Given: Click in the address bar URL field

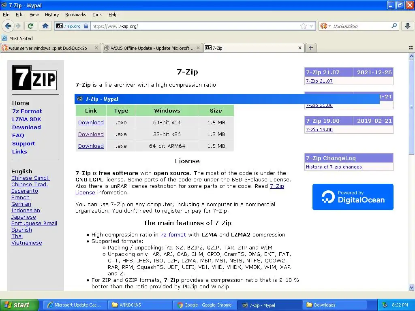Looking at the screenshot, I should [195, 26].
